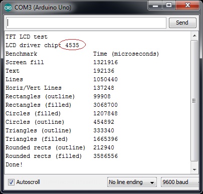Click the Screen fill value 1321916

tap(105, 62)
